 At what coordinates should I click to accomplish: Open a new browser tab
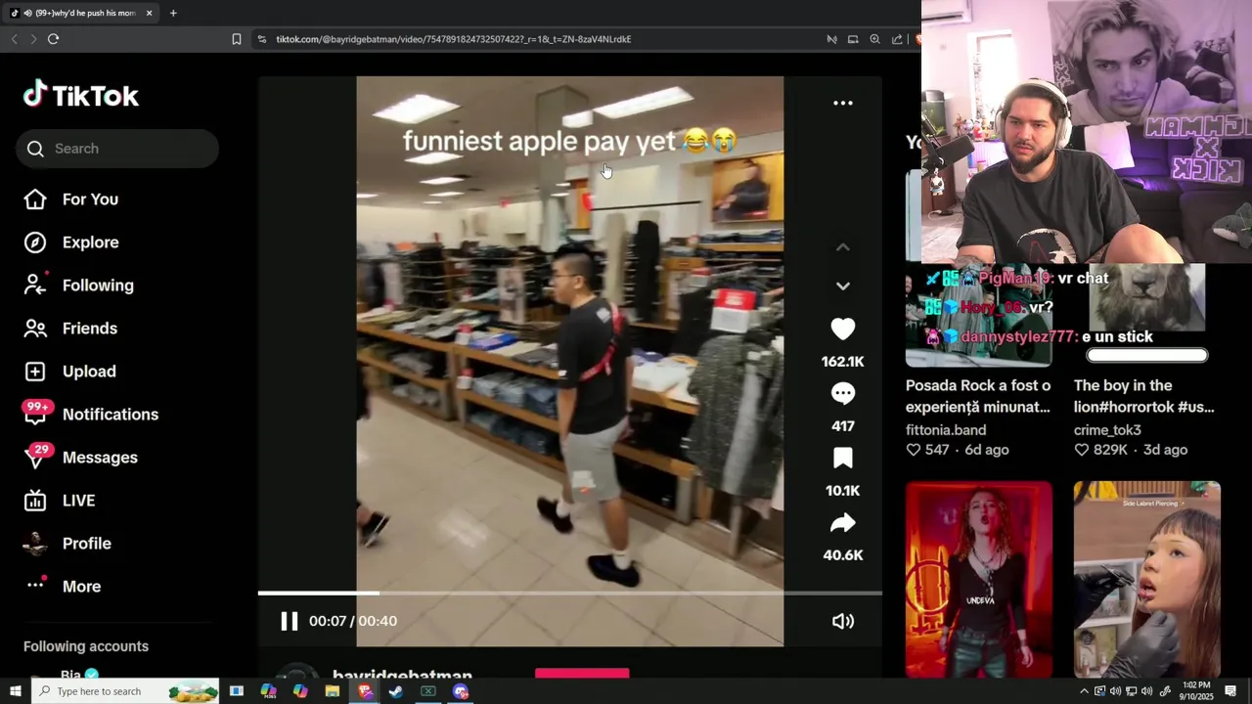173,13
